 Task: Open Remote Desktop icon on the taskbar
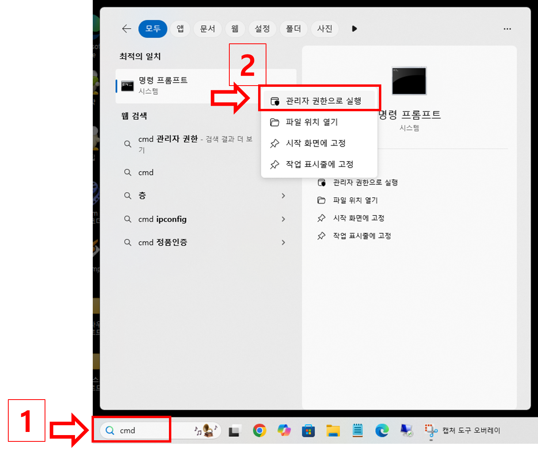pos(406,431)
